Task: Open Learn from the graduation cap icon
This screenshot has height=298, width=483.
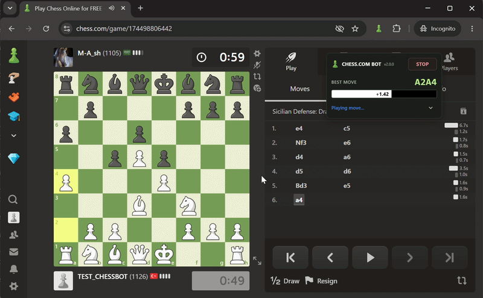Action: tap(13, 116)
